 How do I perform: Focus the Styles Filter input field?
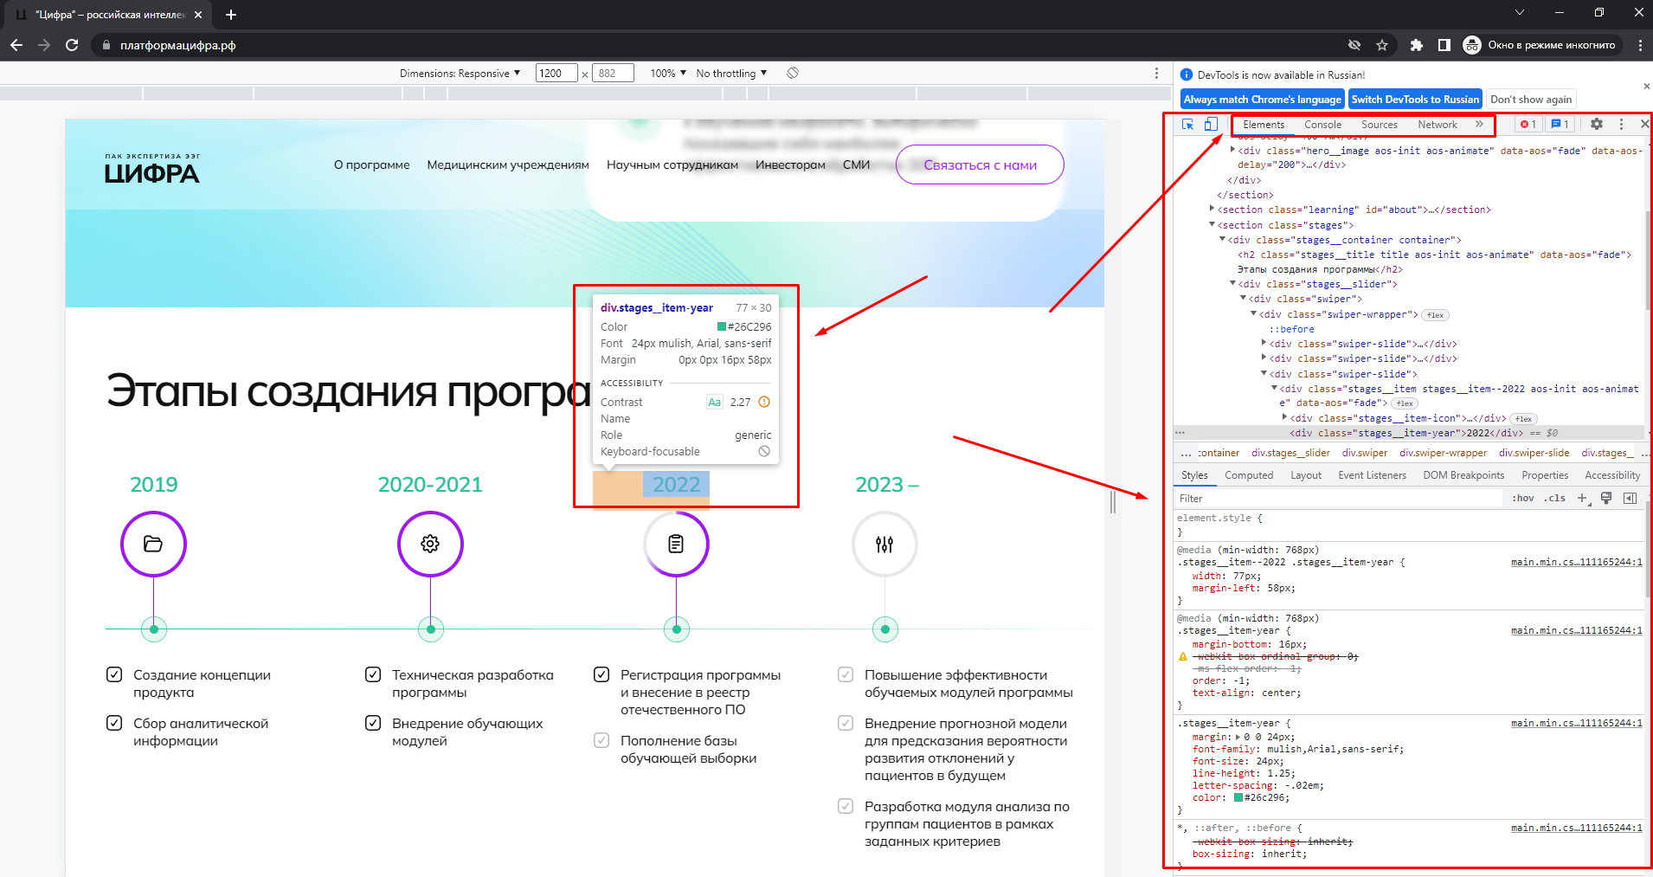[1338, 499]
